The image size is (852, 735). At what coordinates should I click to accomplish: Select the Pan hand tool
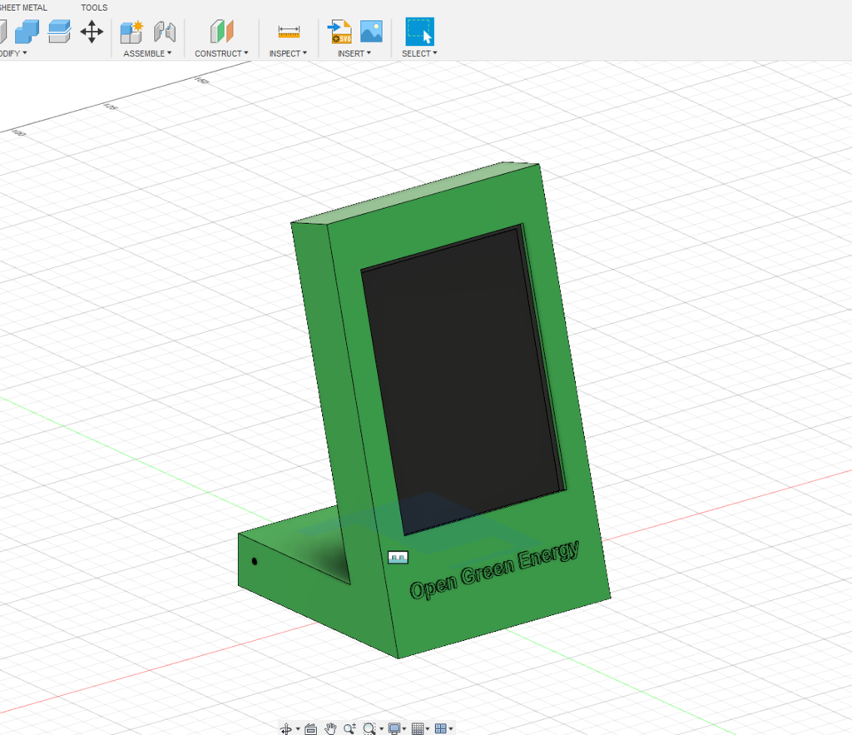pyautogui.click(x=330, y=728)
